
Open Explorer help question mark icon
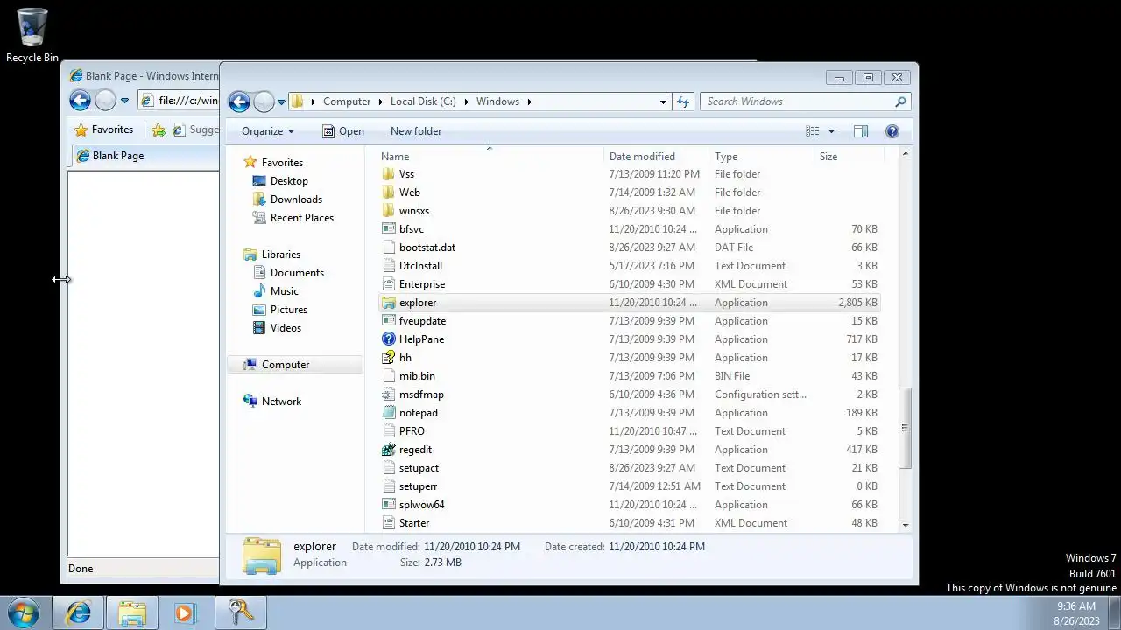pyautogui.click(x=892, y=131)
